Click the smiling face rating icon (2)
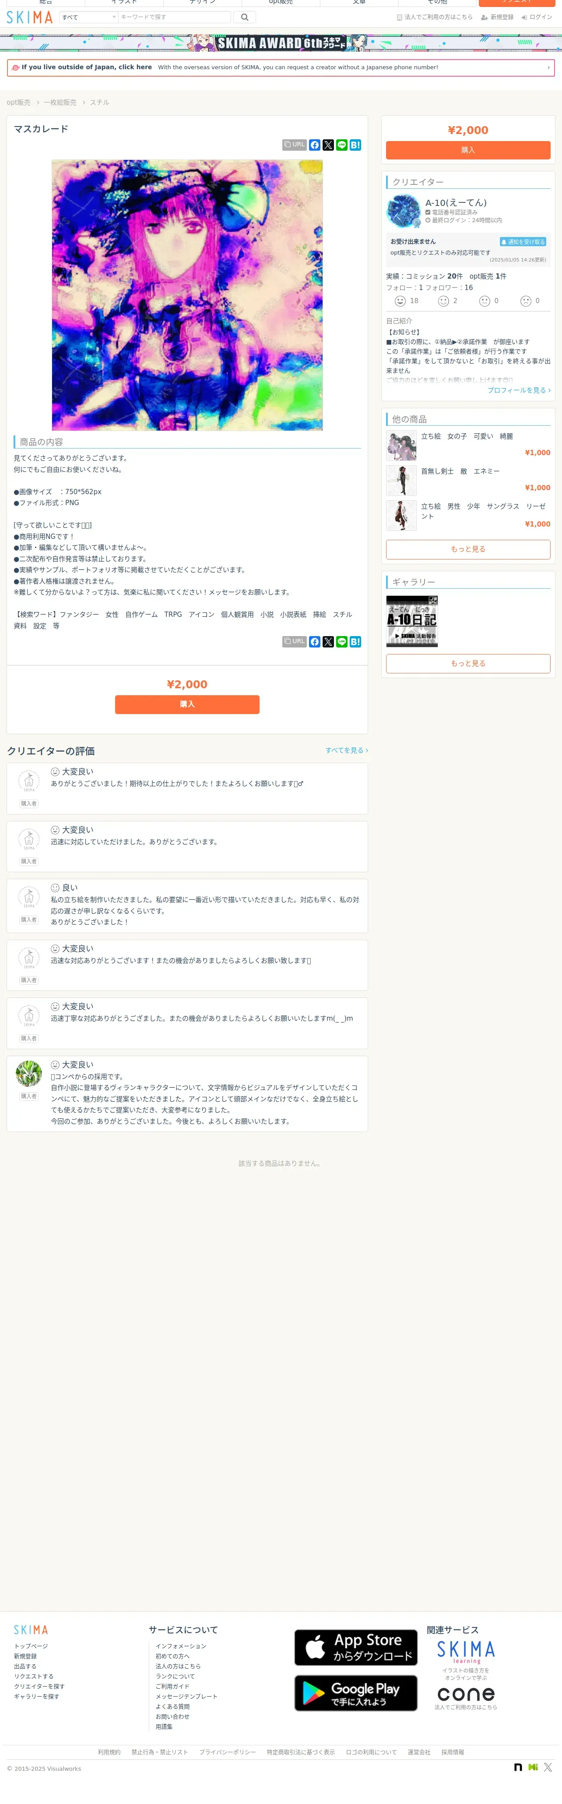 (x=443, y=301)
